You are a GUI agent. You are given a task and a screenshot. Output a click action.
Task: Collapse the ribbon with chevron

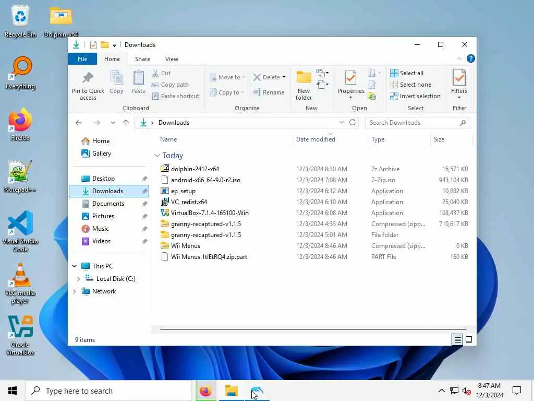[459, 58]
